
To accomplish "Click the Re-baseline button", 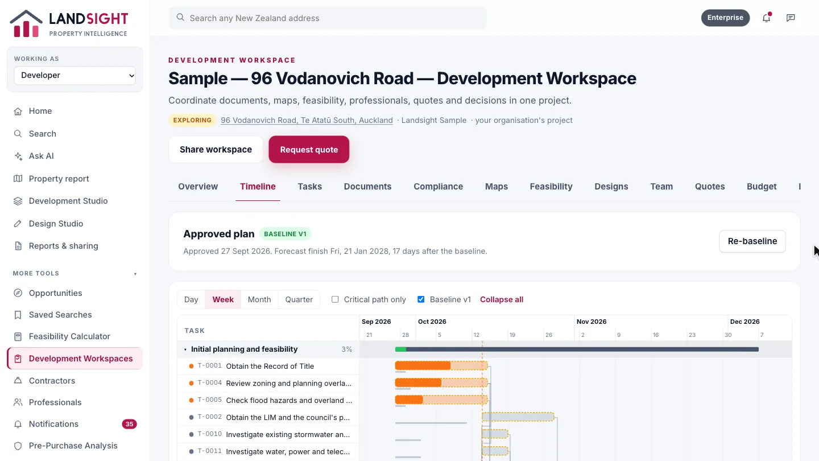I will [752, 241].
